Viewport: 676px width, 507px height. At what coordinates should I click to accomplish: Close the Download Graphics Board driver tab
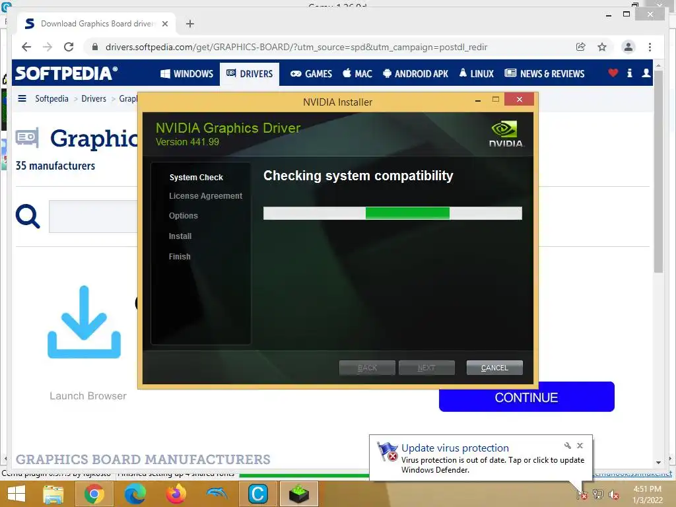(x=164, y=24)
